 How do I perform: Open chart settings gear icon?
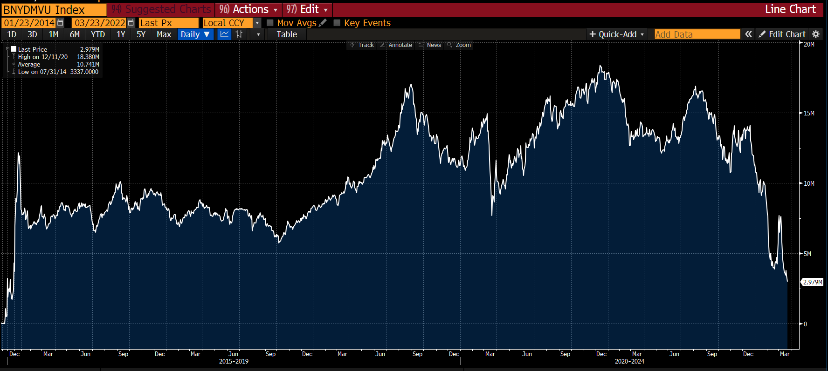click(x=816, y=34)
